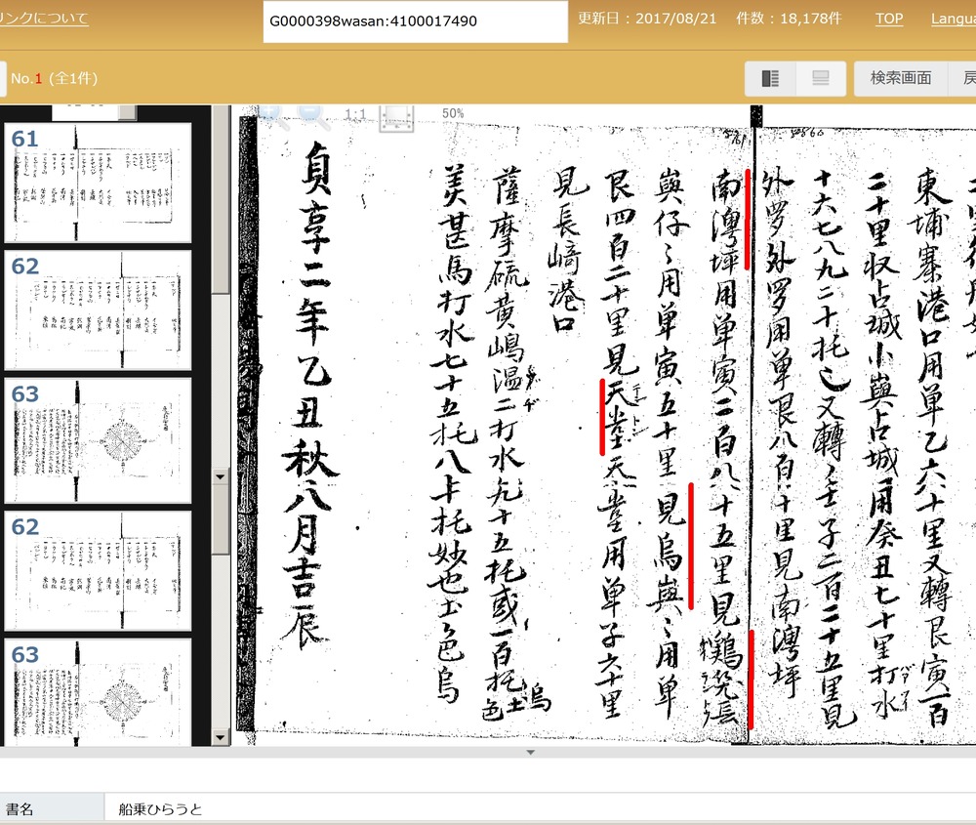Select the upper page 63 thumbnail
This screenshot has width=976, height=825.
(98, 439)
